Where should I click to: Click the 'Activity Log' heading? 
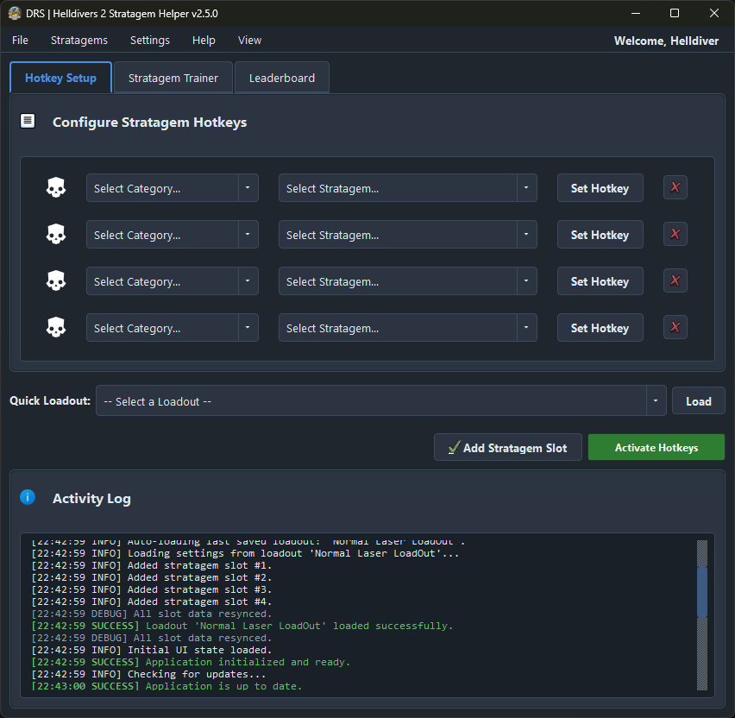(x=91, y=499)
